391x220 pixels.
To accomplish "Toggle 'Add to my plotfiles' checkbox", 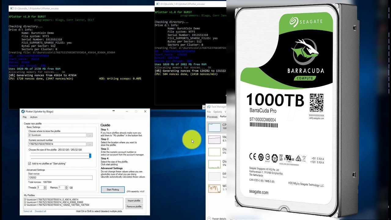I will (x=30, y=163).
